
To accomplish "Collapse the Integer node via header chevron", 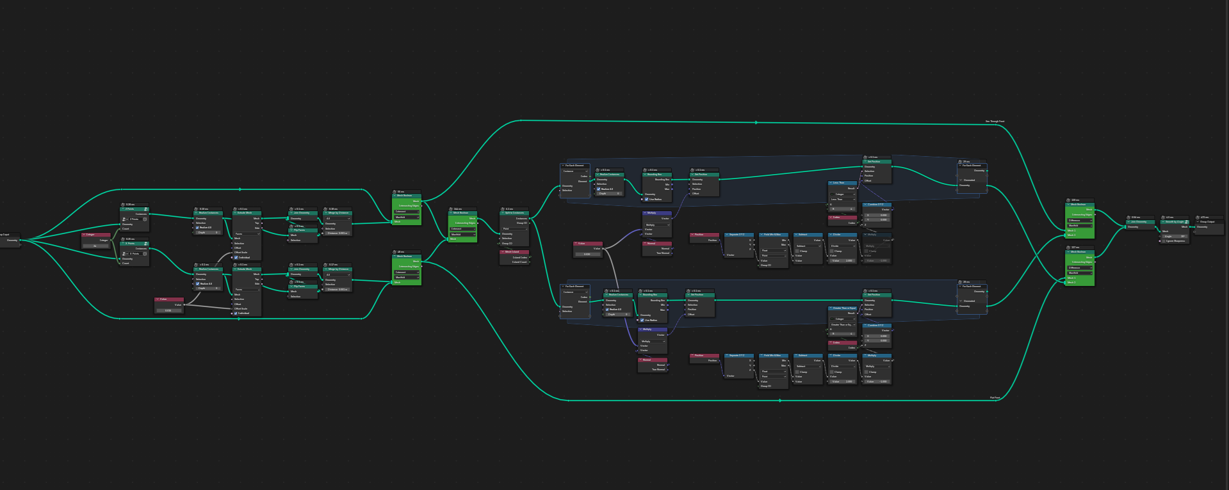I will (x=84, y=235).
